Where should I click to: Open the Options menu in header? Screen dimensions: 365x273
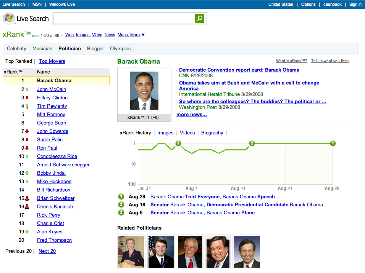click(x=308, y=4)
